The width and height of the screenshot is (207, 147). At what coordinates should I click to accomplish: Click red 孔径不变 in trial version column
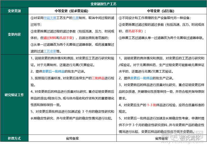click(x=135, y=31)
